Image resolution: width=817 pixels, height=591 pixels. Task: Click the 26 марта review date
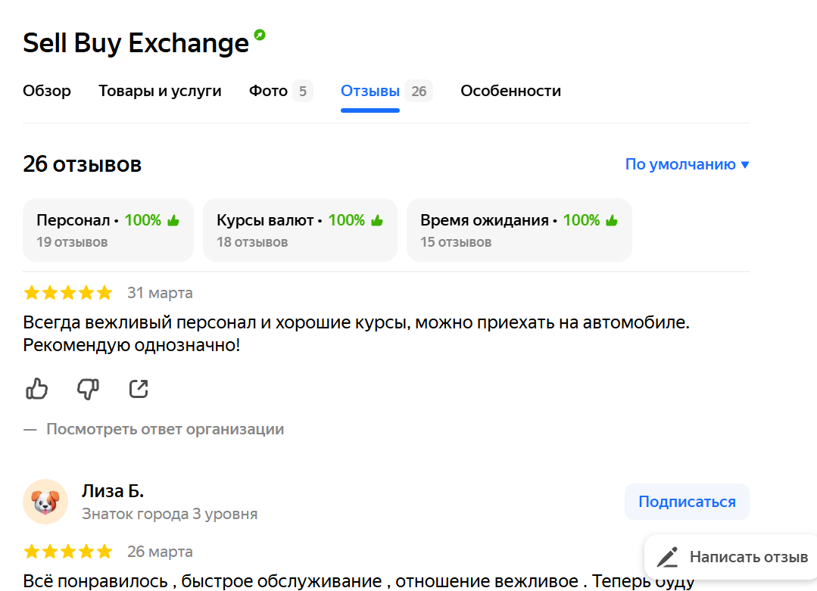point(160,551)
